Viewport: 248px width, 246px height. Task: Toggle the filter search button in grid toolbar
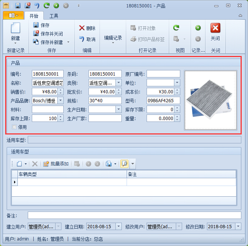click(x=124, y=164)
